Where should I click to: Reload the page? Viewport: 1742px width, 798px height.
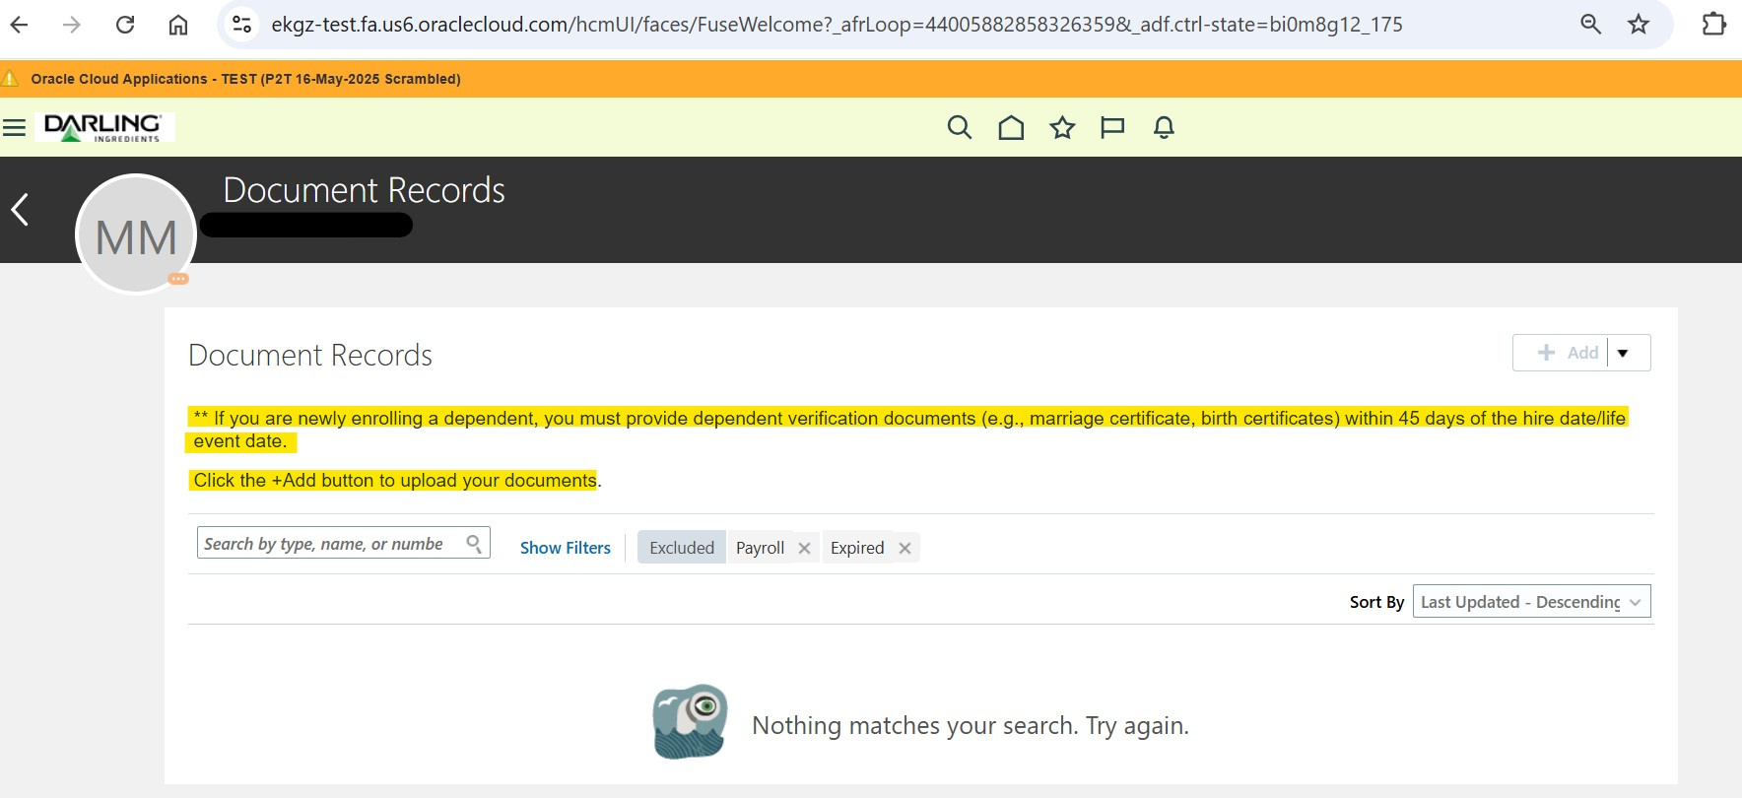click(125, 25)
